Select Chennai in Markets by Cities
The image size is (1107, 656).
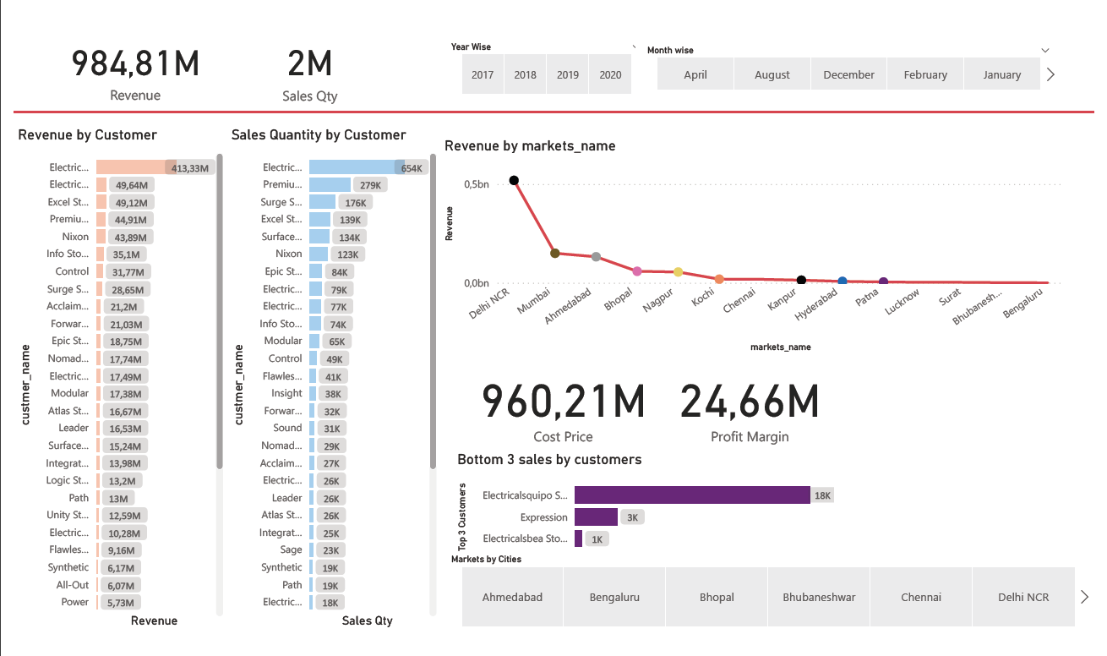pyautogui.click(x=920, y=596)
